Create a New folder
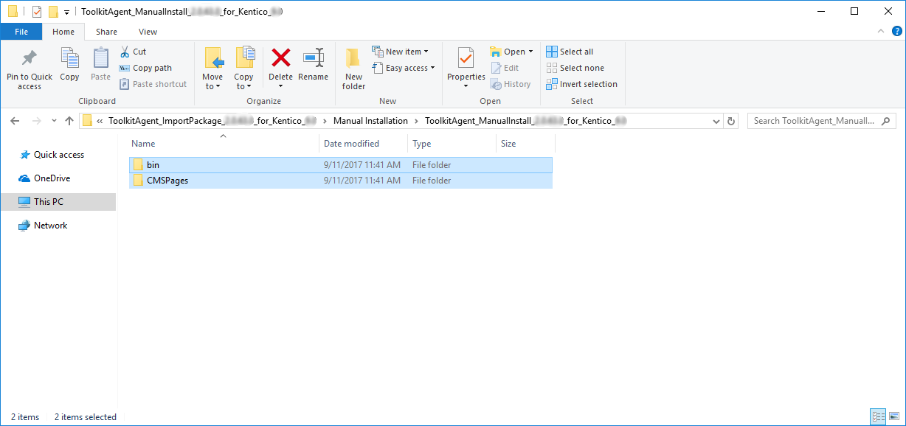 (x=353, y=69)
